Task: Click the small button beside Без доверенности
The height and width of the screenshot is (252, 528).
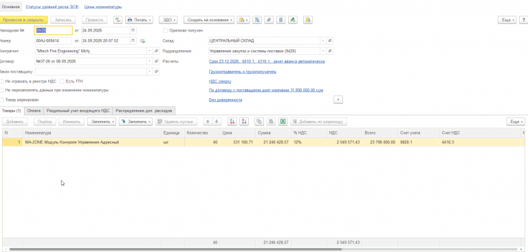Action: pos(338,100)
